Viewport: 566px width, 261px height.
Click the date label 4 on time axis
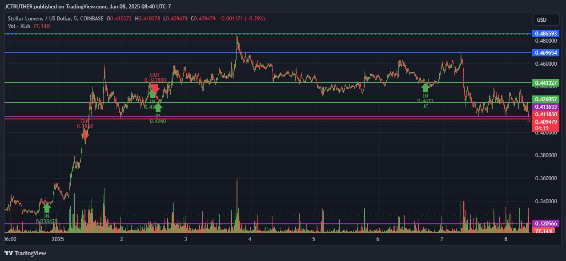click(x=250, y=239)
